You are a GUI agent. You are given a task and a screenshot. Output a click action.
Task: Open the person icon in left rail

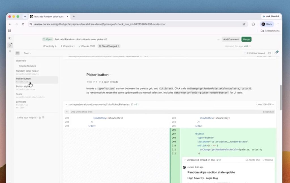[x=10, y=51]
